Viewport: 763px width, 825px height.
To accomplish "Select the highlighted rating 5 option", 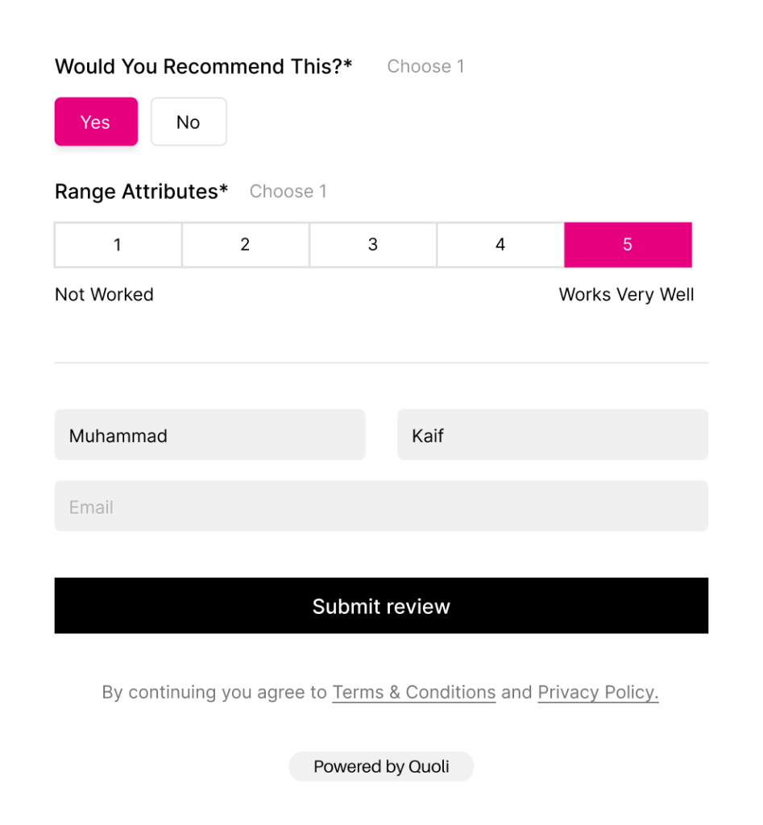I will (x=628, y=244).
